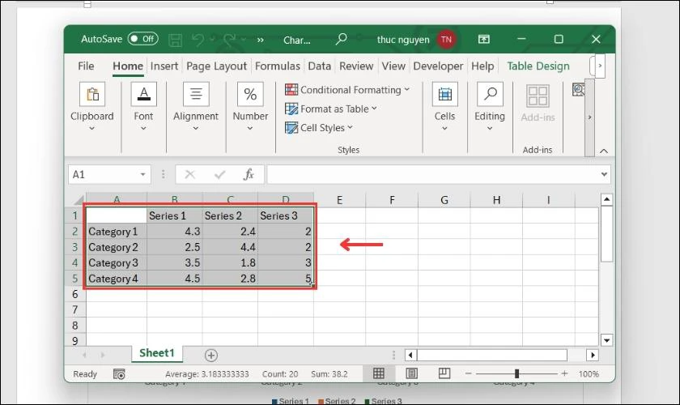The image size is (680, 405).
Task: Select the Developer tab
Action: [x=438, y=66]
